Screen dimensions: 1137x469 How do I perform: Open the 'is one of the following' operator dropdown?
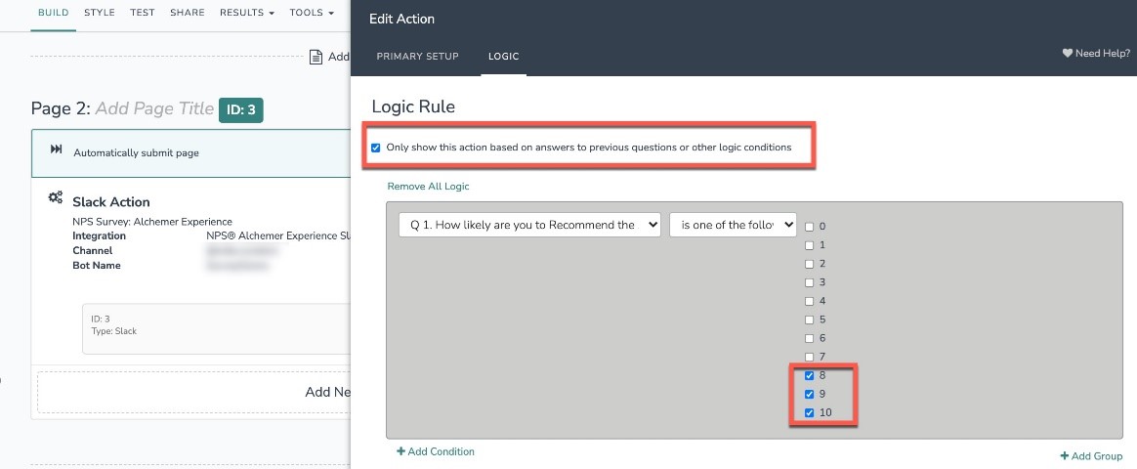(733, 225)
